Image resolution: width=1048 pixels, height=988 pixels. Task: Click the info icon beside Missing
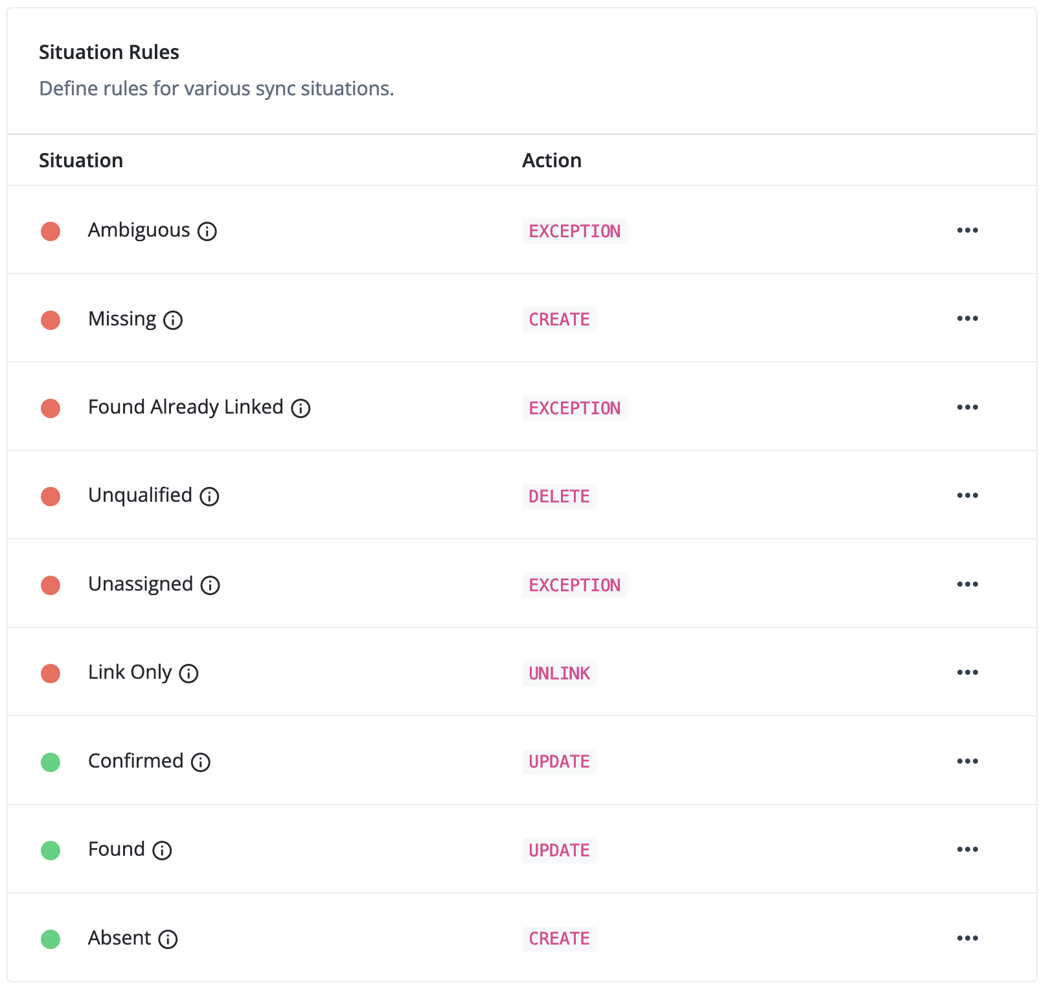pos(173,320)
